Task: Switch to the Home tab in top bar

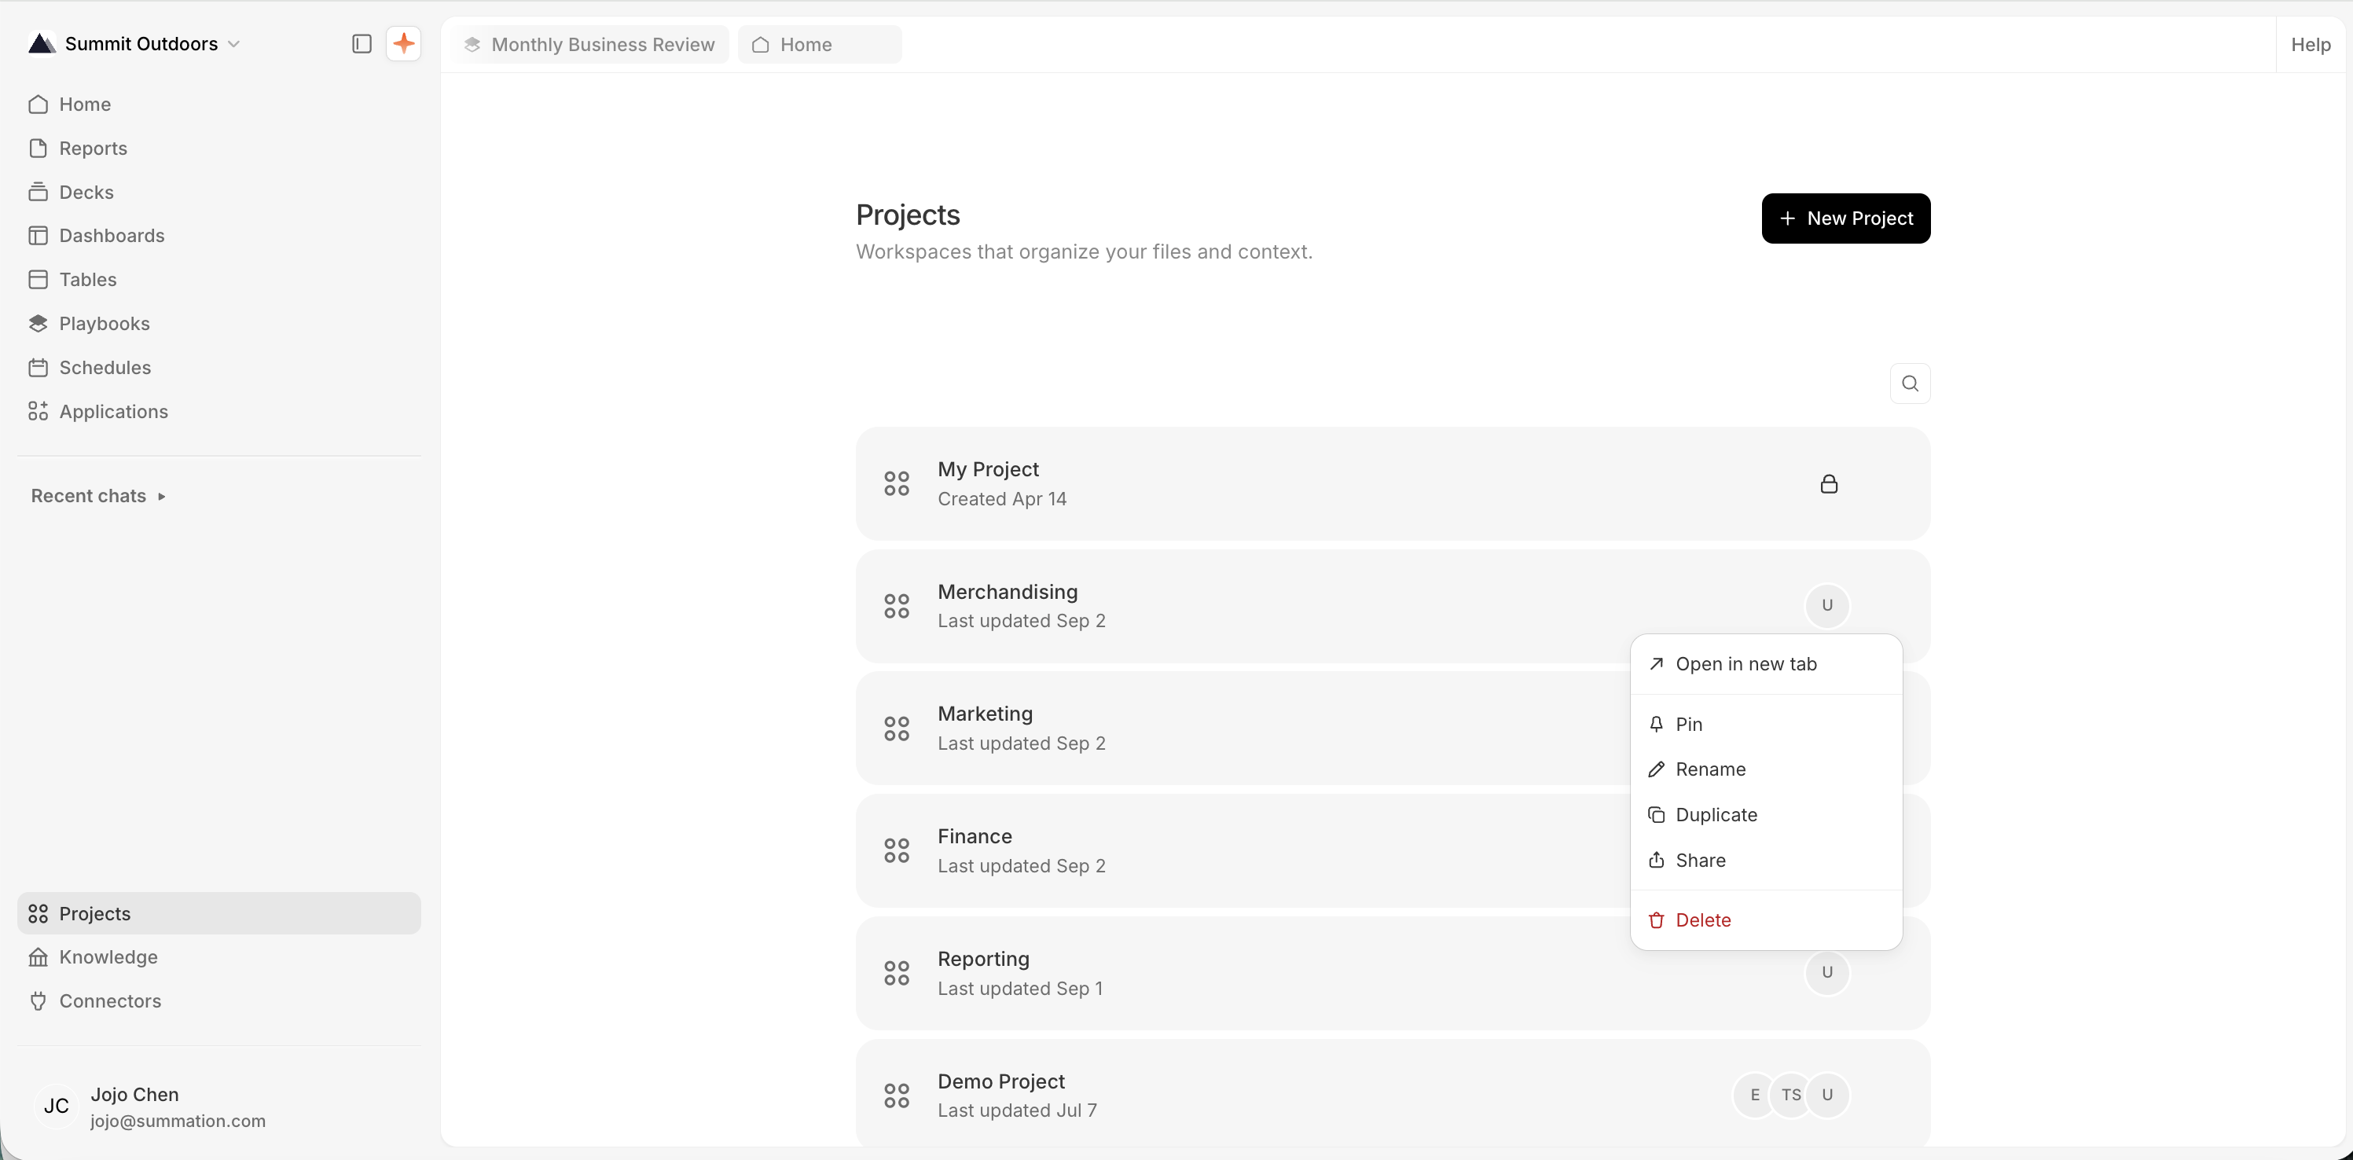Action: click(x=820, y=44)
